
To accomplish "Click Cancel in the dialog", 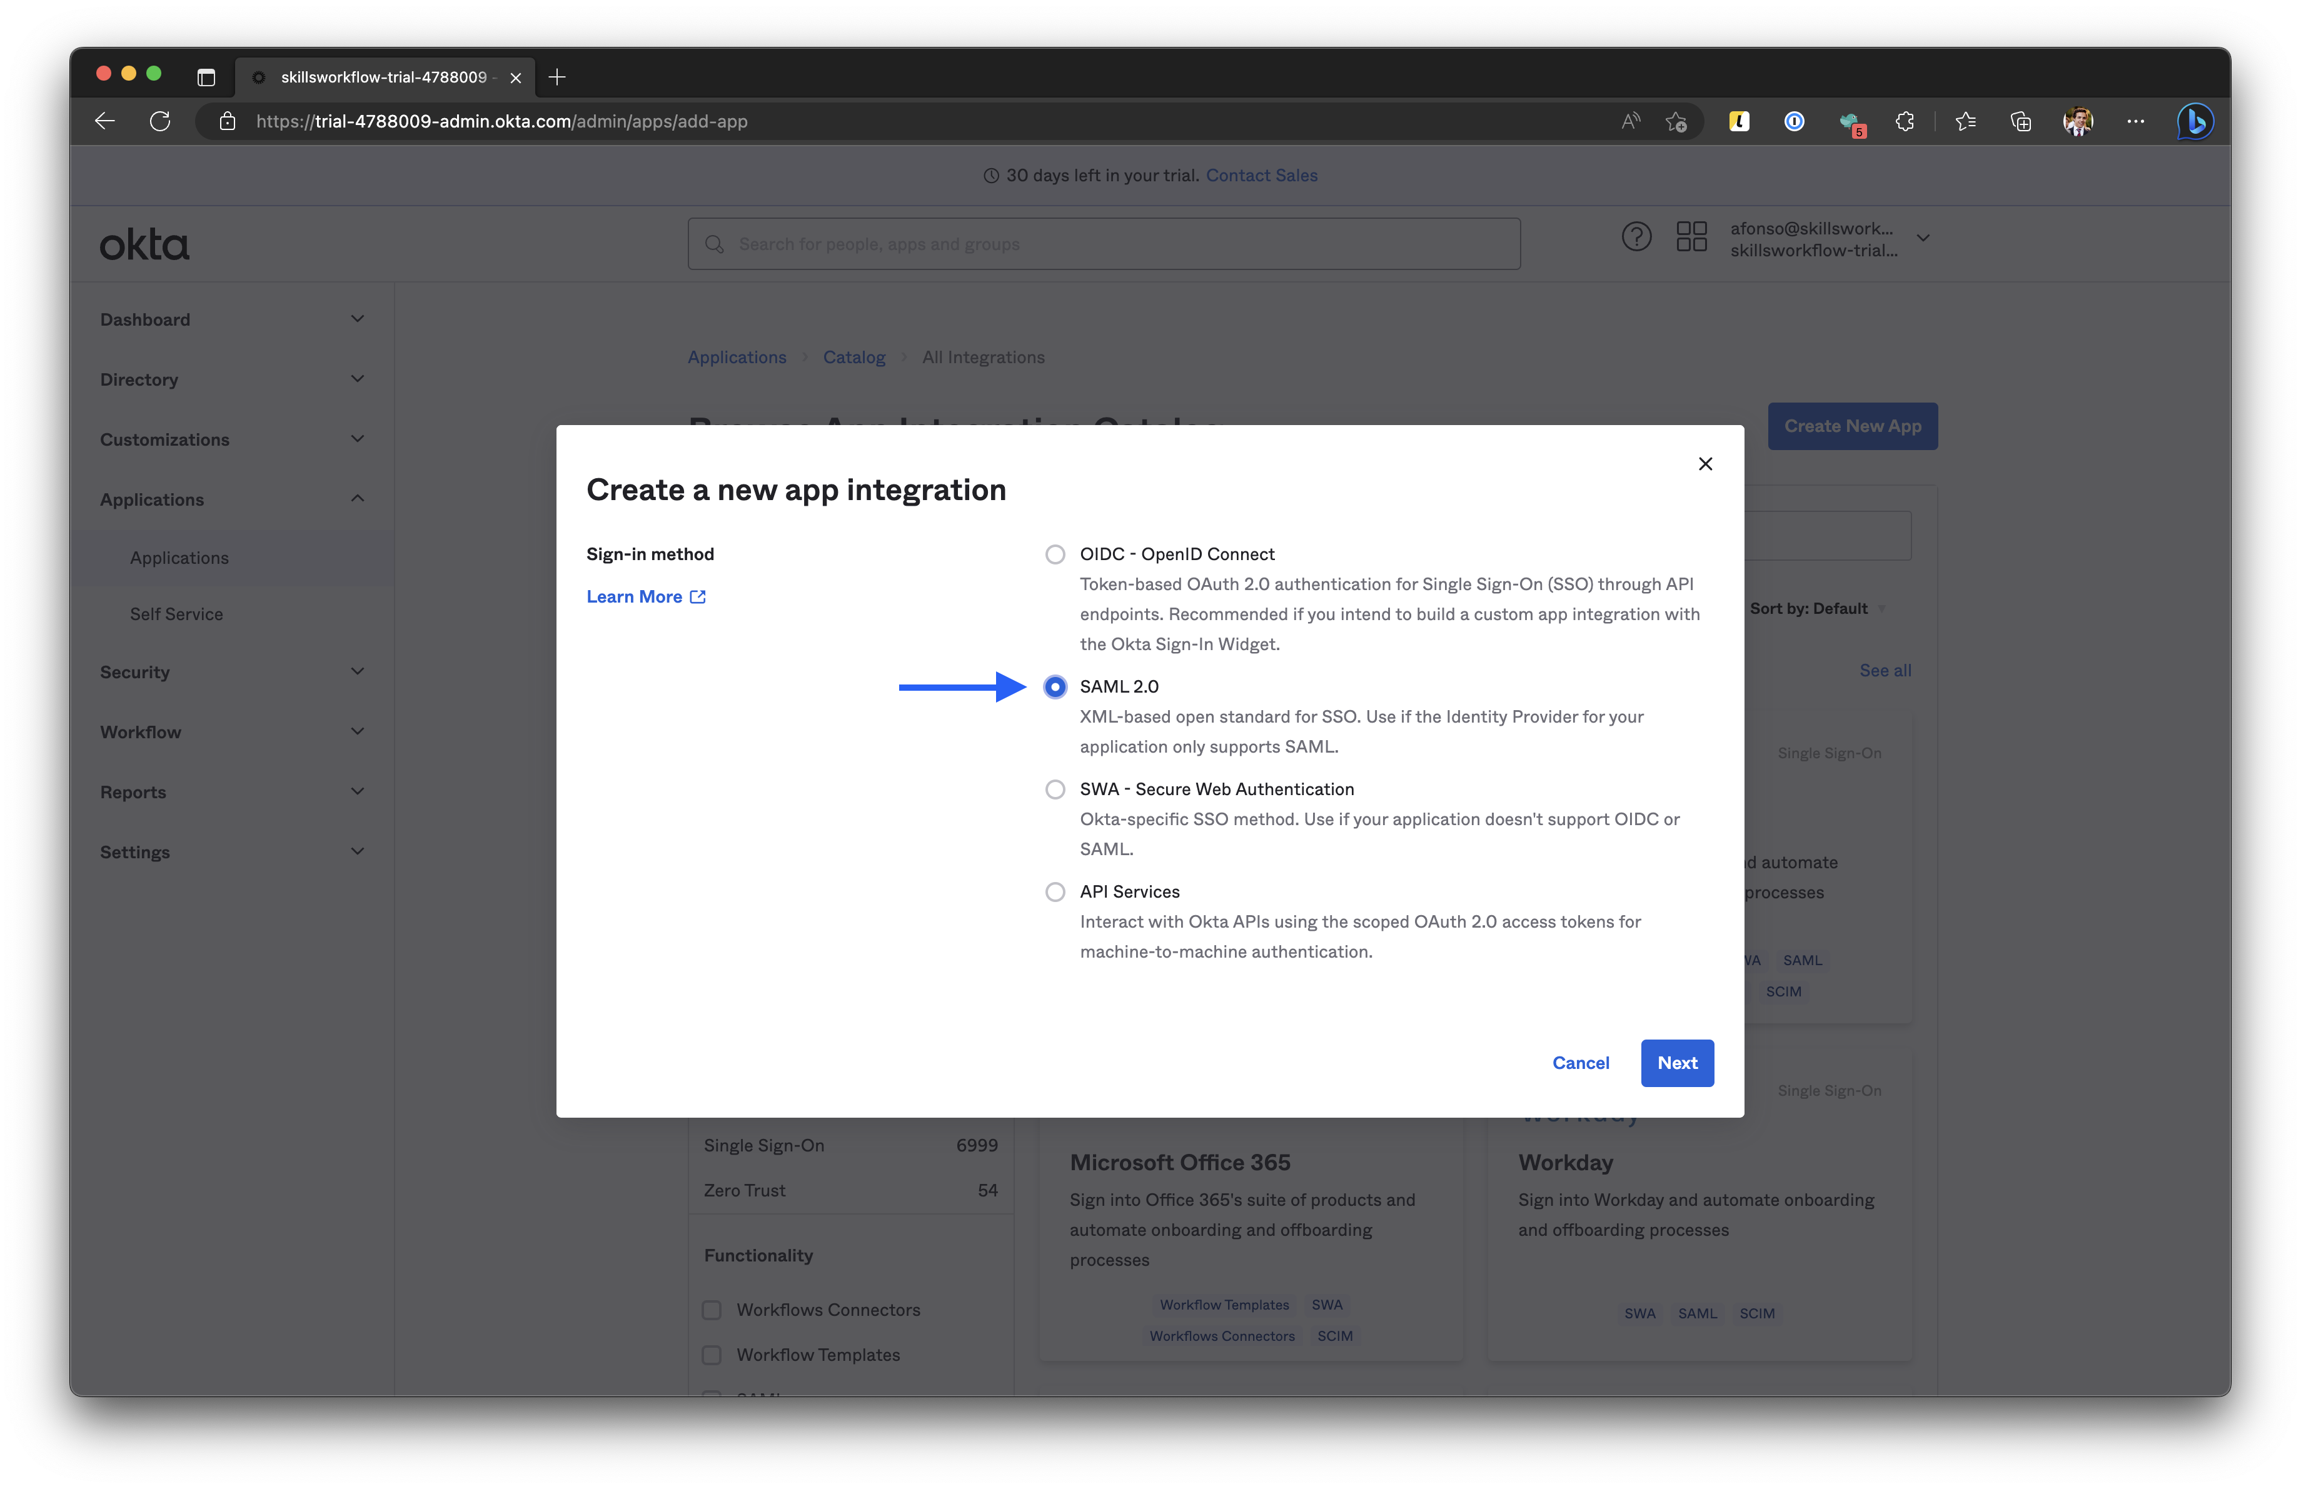I will 1581,1063.
